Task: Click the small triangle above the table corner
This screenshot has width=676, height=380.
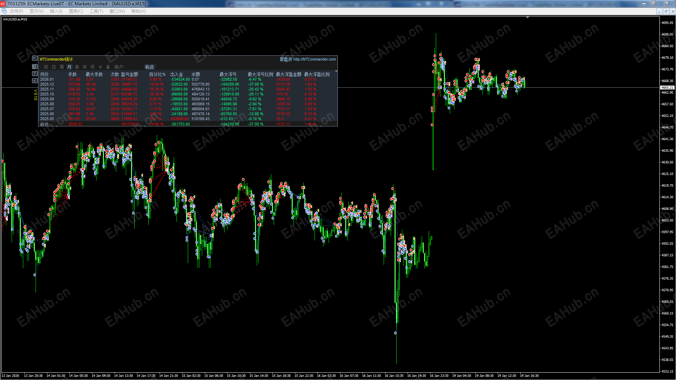Action: point(336,71)
